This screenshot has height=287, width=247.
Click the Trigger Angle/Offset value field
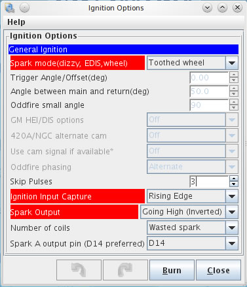pyautogui.click(x=209, y=78)
